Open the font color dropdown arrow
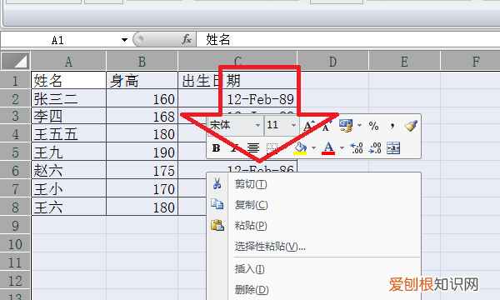This screenshot has height=300, width=500. [342, 148]
